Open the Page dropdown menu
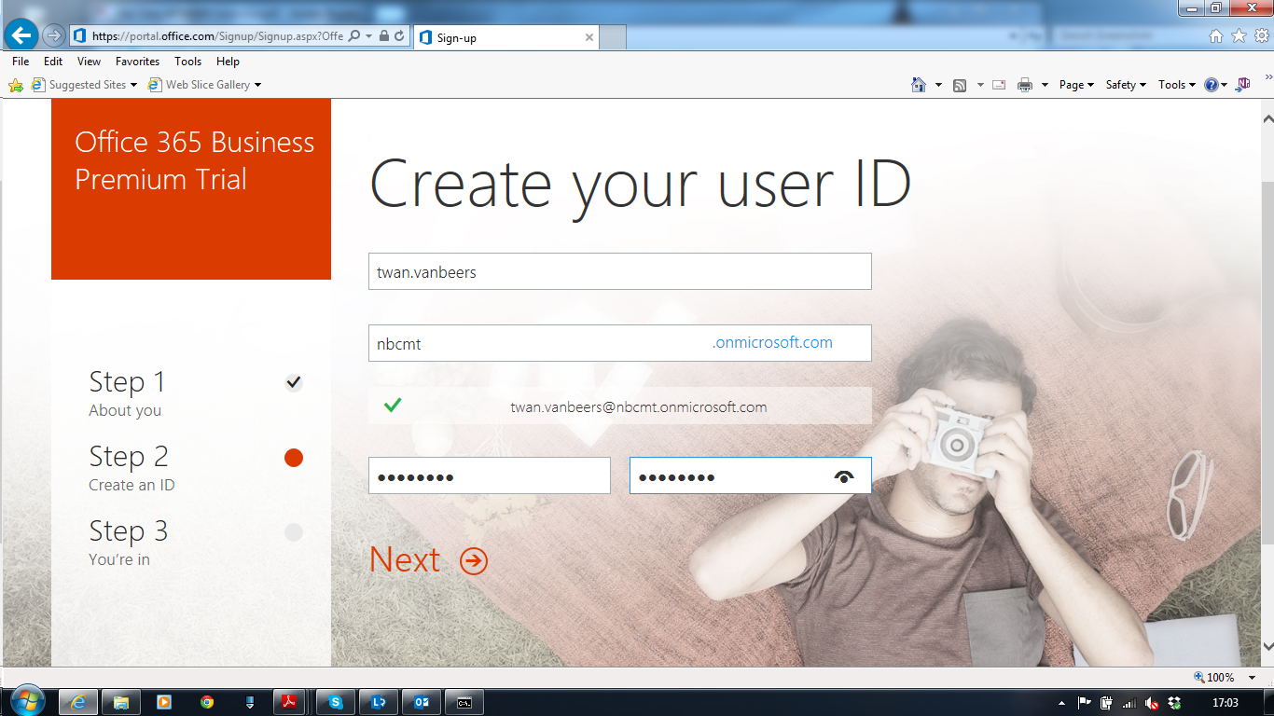This screenshot has width=1274, height=716. (x=1076, y=85)
